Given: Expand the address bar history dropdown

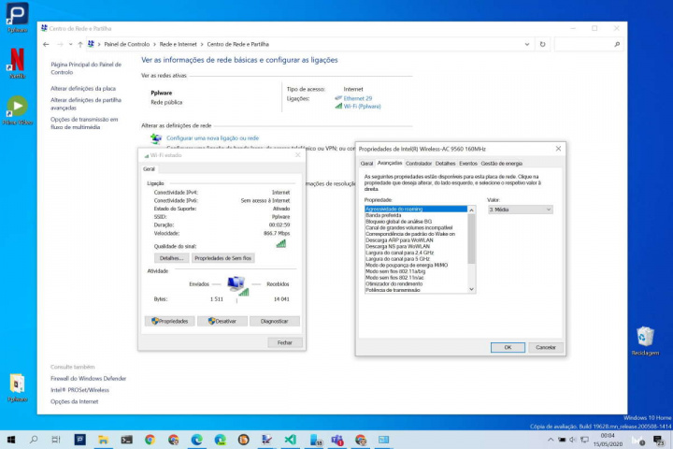Looking at the screenshot, I should click(530, 44).
